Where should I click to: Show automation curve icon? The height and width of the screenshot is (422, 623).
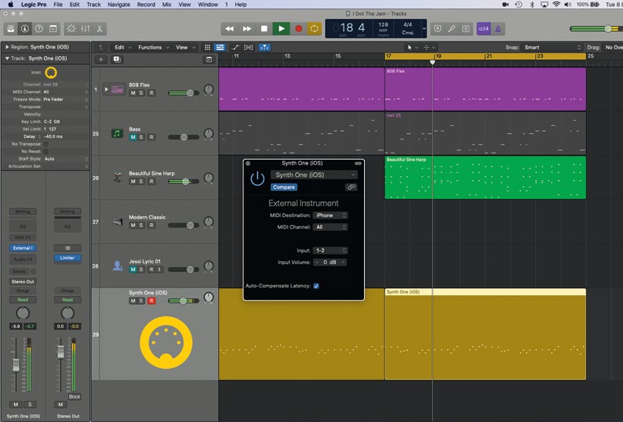click(x=235, y=47)
